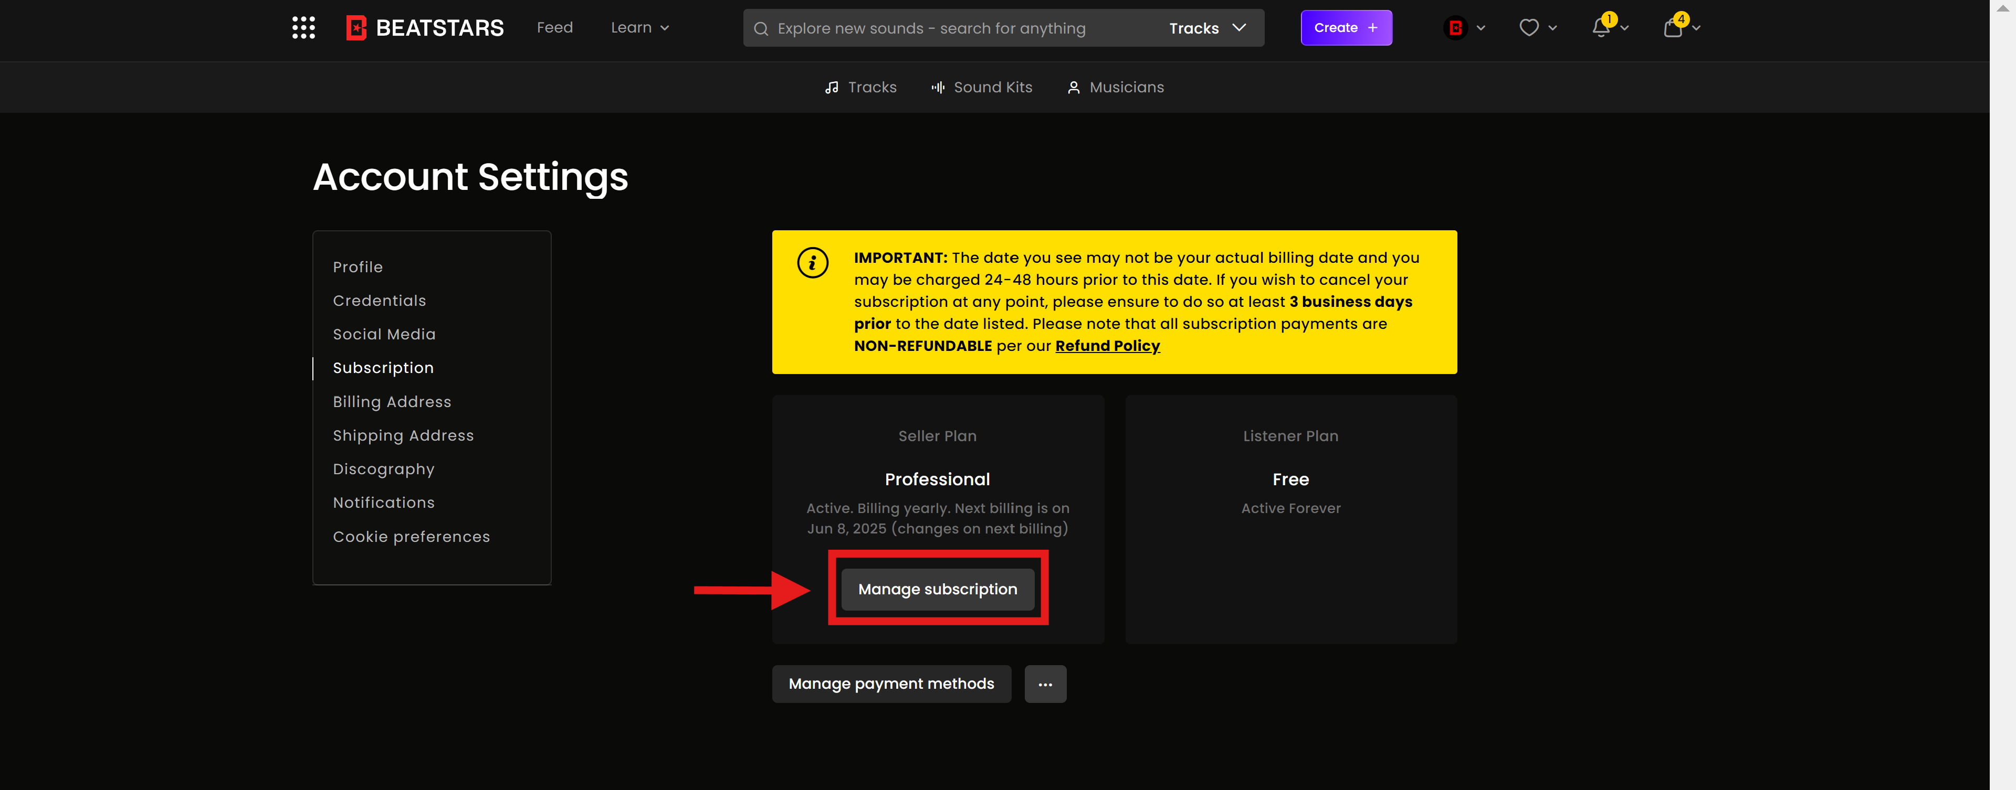Open the shopping cart icon
The width and height of the screenshot is (2016, 790).
(1673, 27)
